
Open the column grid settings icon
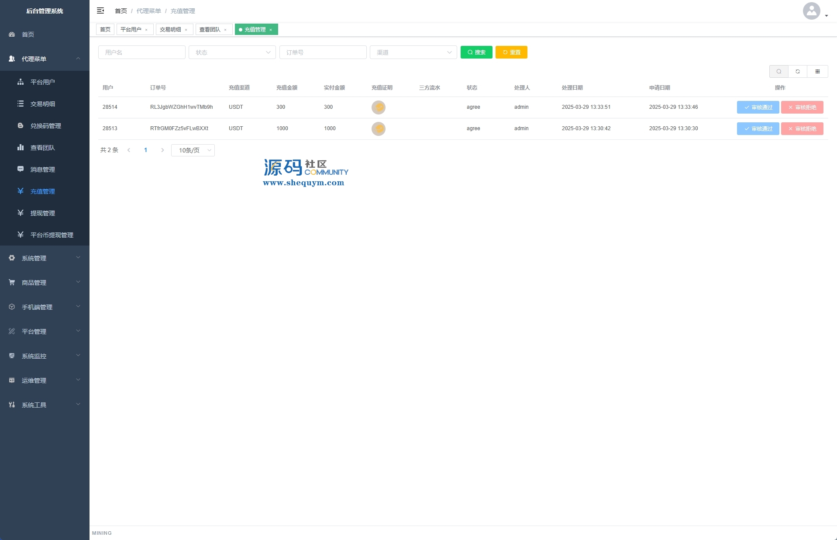pos(817,72)
